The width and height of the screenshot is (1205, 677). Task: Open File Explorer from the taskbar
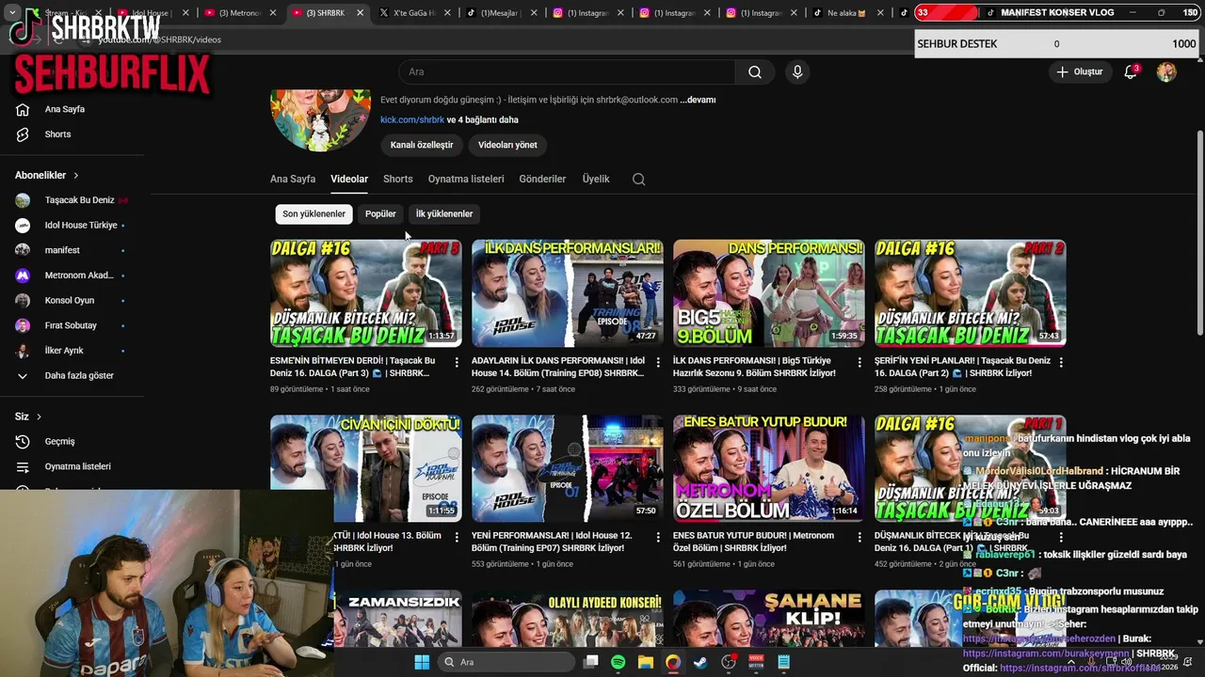tap(645, 662)
